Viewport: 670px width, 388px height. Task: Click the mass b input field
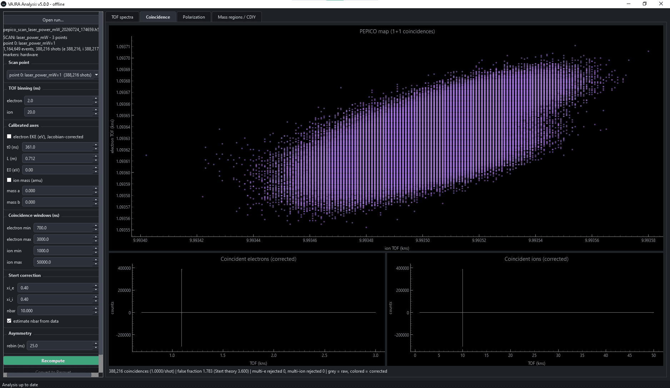point(58,202)
